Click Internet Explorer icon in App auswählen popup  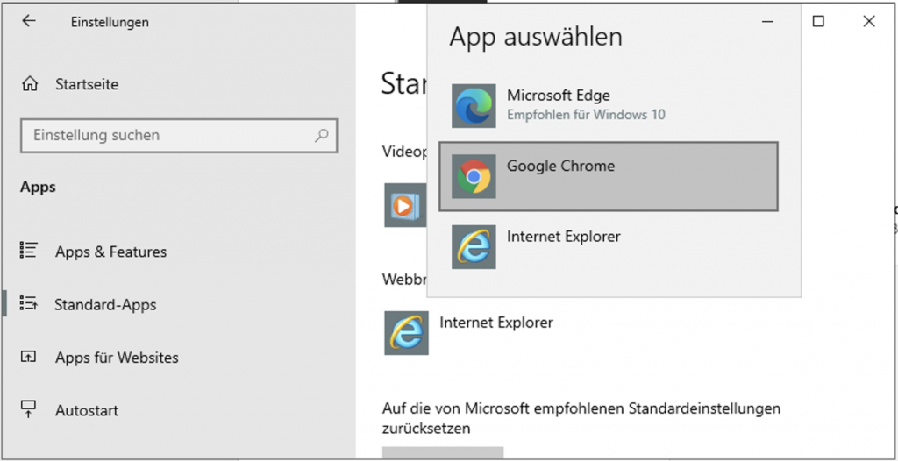tap(474, 247)
